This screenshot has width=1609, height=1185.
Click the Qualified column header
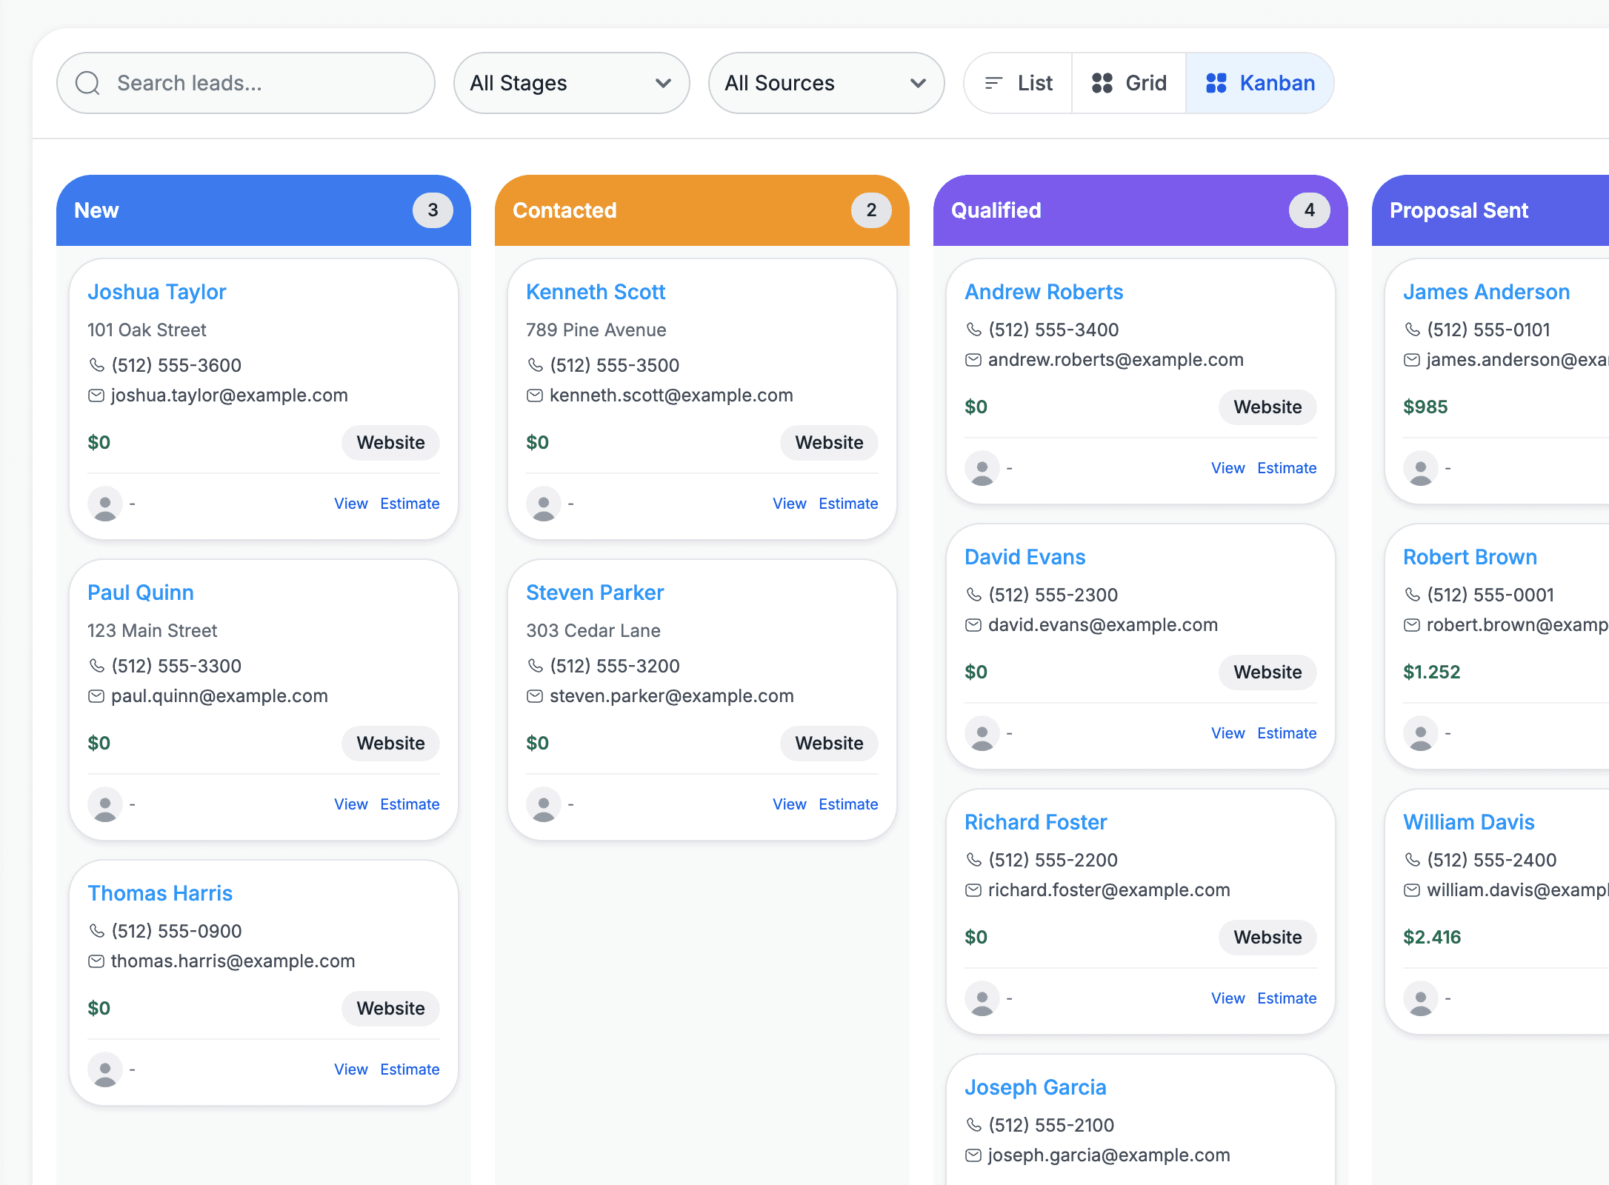point(996,210)
